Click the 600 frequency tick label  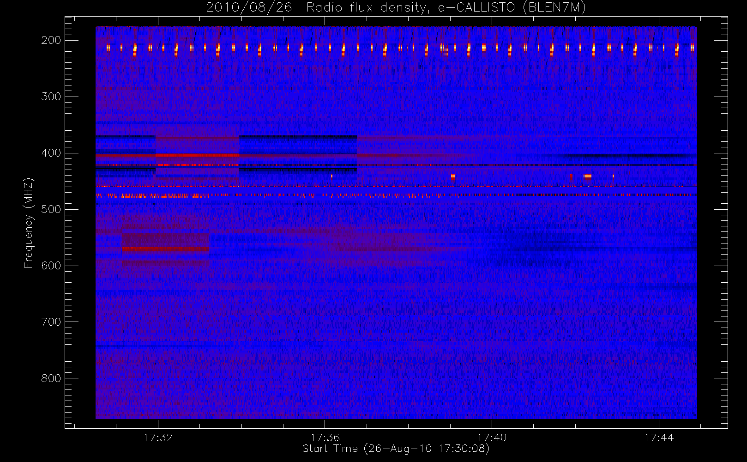[51, 266]
